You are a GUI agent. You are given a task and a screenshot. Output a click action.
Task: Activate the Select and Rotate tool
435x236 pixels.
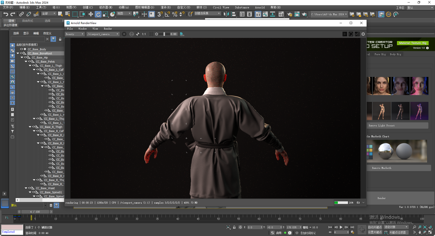(98, 14)
